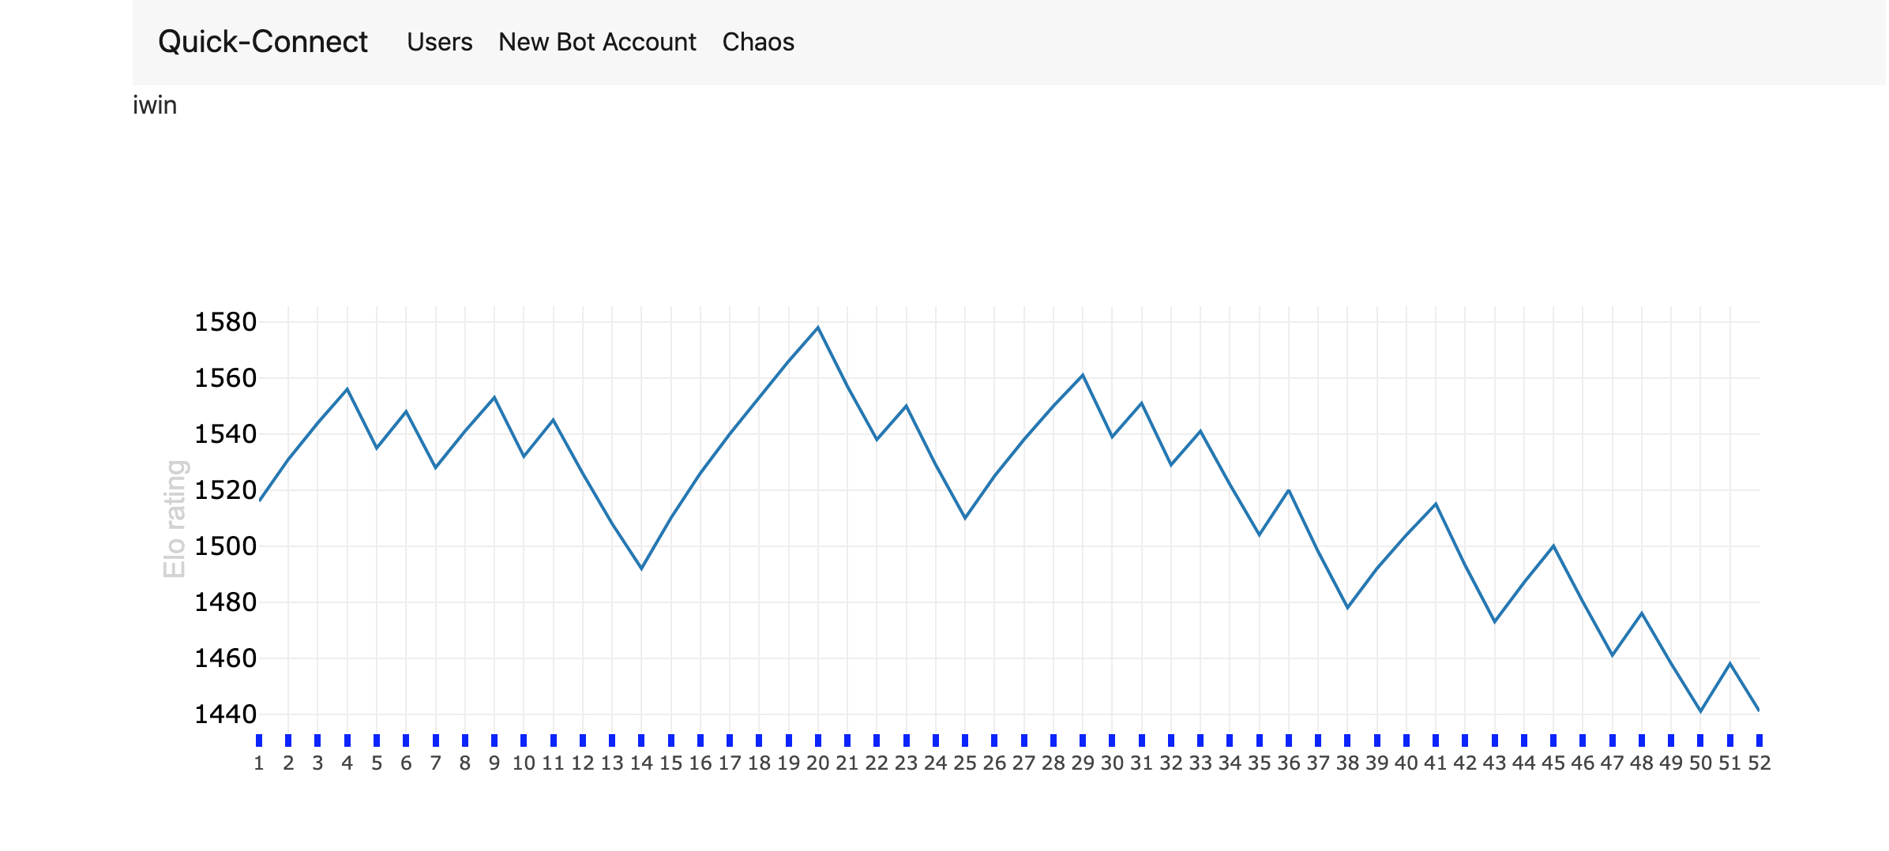Open the Users page
The height and width of the screenshot is (851, 1889).
(x=439, y=42)
